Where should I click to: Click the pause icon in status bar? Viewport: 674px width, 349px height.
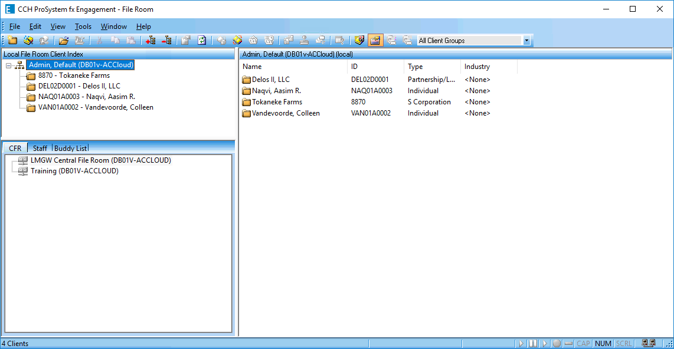(533, 344)
